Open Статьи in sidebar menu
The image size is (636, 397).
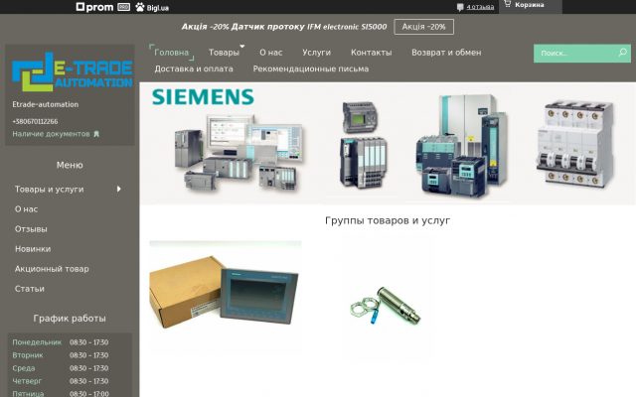click(x=30, y=289)
